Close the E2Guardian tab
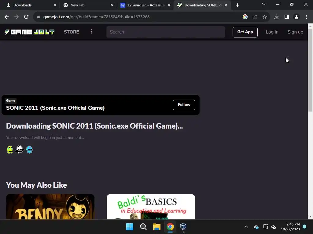Screen dimensions: 313x234 click(x=169, y=5)
